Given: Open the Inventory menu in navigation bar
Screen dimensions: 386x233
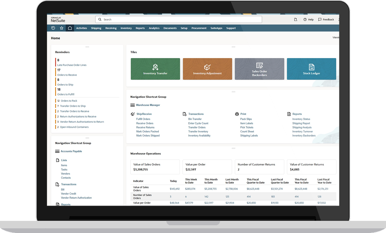Looking at the screenshot, I should tap(126, 28).
